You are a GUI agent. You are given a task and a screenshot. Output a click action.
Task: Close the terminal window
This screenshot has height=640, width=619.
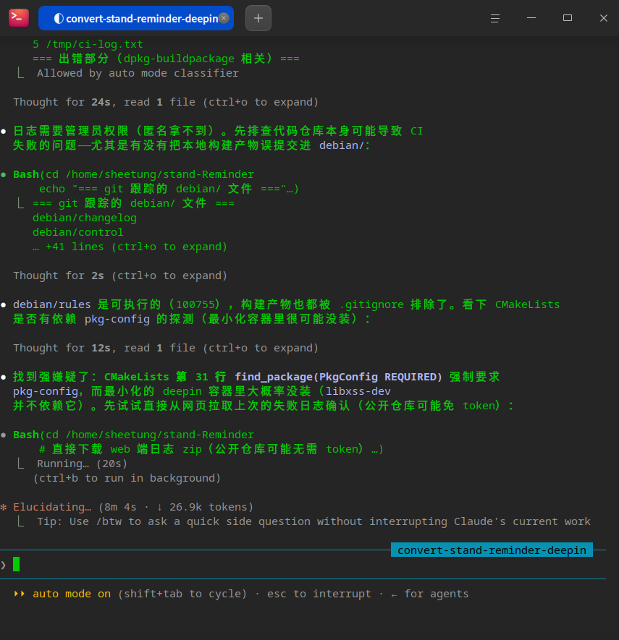[x=604, y=18]
